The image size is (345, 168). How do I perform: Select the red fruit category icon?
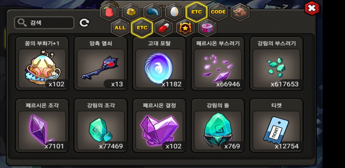pos(109,12)
